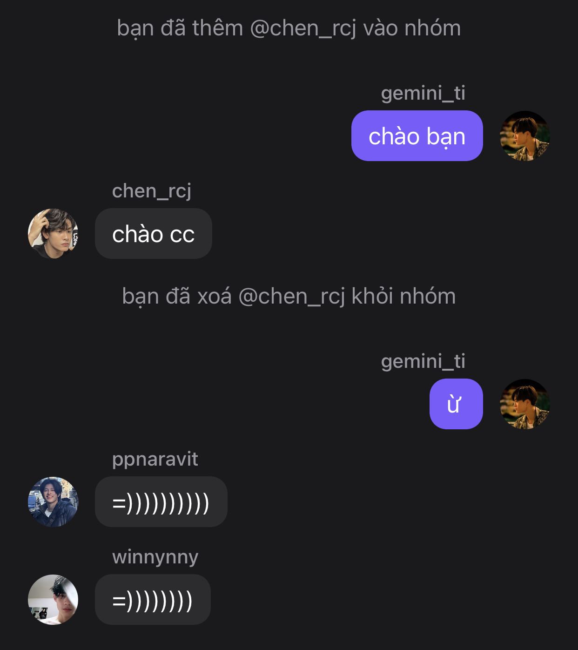Click the gemini_ti username above 'ừ'

coord(423,361)
